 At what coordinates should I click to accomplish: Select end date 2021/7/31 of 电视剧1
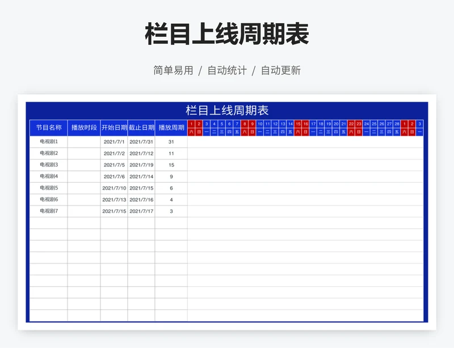[141, 142]
